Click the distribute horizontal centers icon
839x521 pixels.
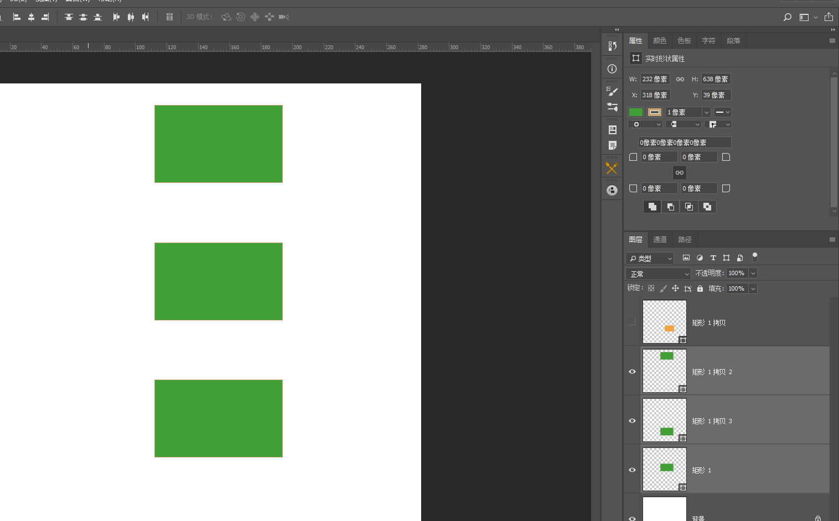(x=131, y=17)
